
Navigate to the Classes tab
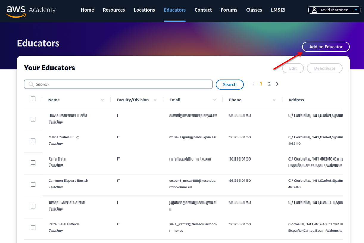254,10
